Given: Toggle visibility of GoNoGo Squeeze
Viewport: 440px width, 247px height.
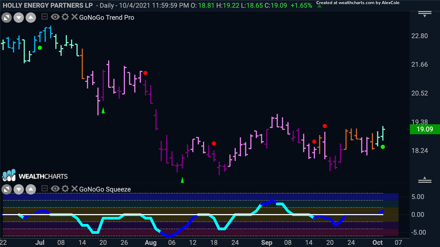Looking at the screenshot, I should [55, 189].
